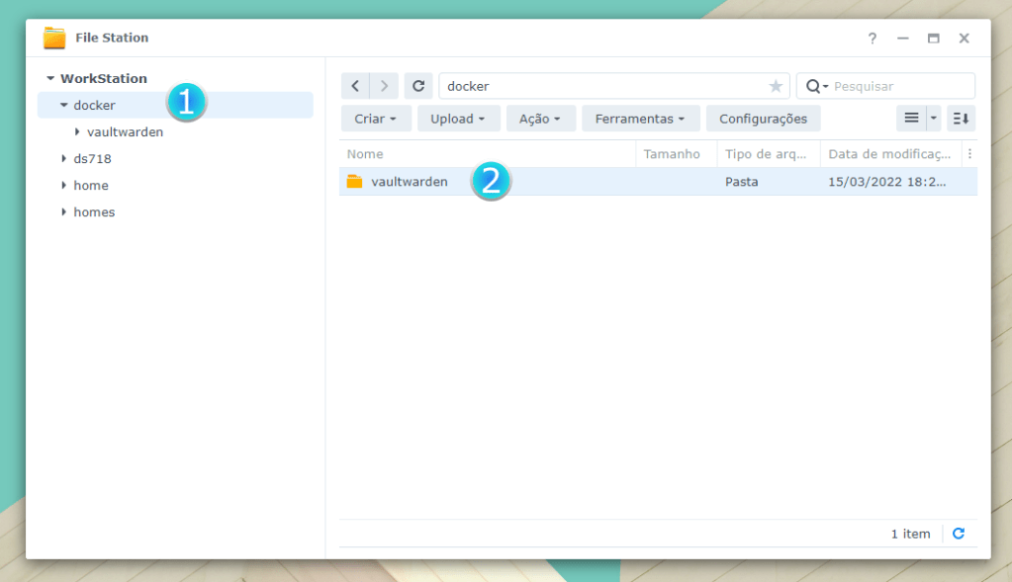Open the column options menu icon
Viewport: 1012px width, 582px height.
(969, 154)
